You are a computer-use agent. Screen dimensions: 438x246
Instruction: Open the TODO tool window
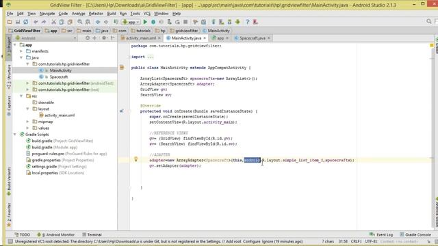coord(23,234)
